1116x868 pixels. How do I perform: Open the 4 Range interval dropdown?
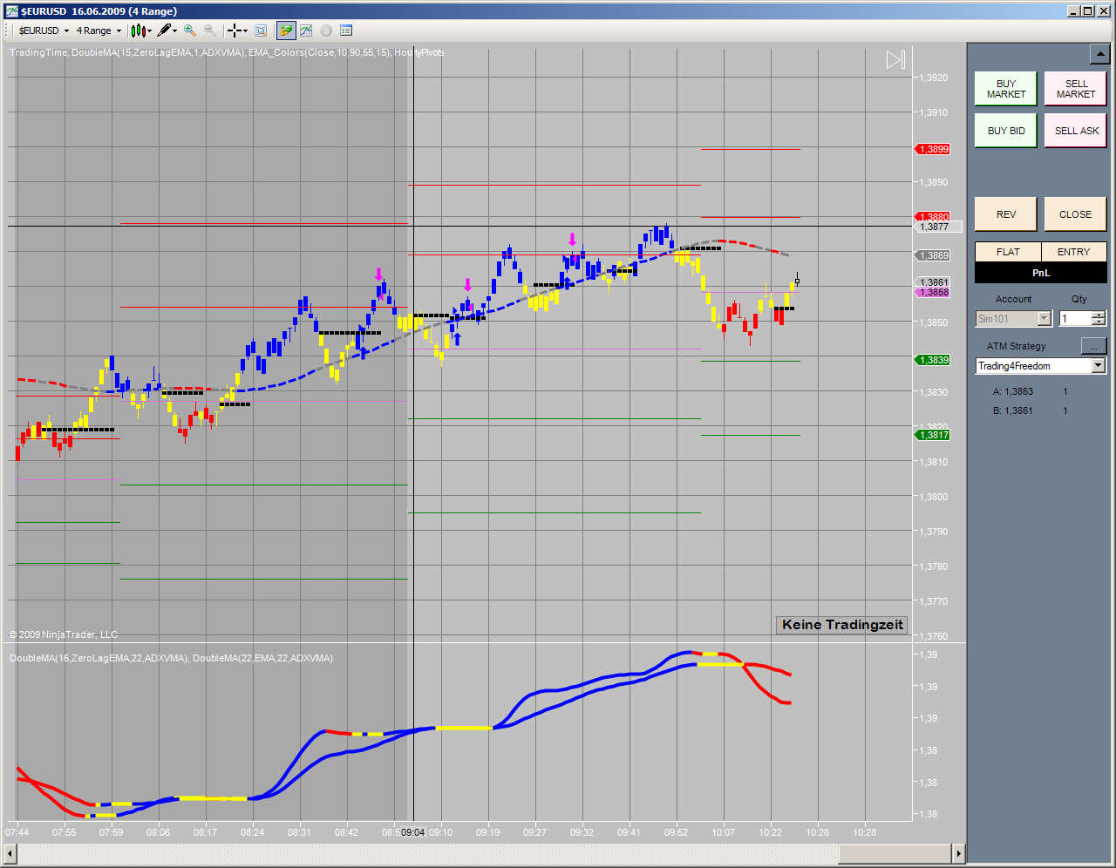[99, 31]
